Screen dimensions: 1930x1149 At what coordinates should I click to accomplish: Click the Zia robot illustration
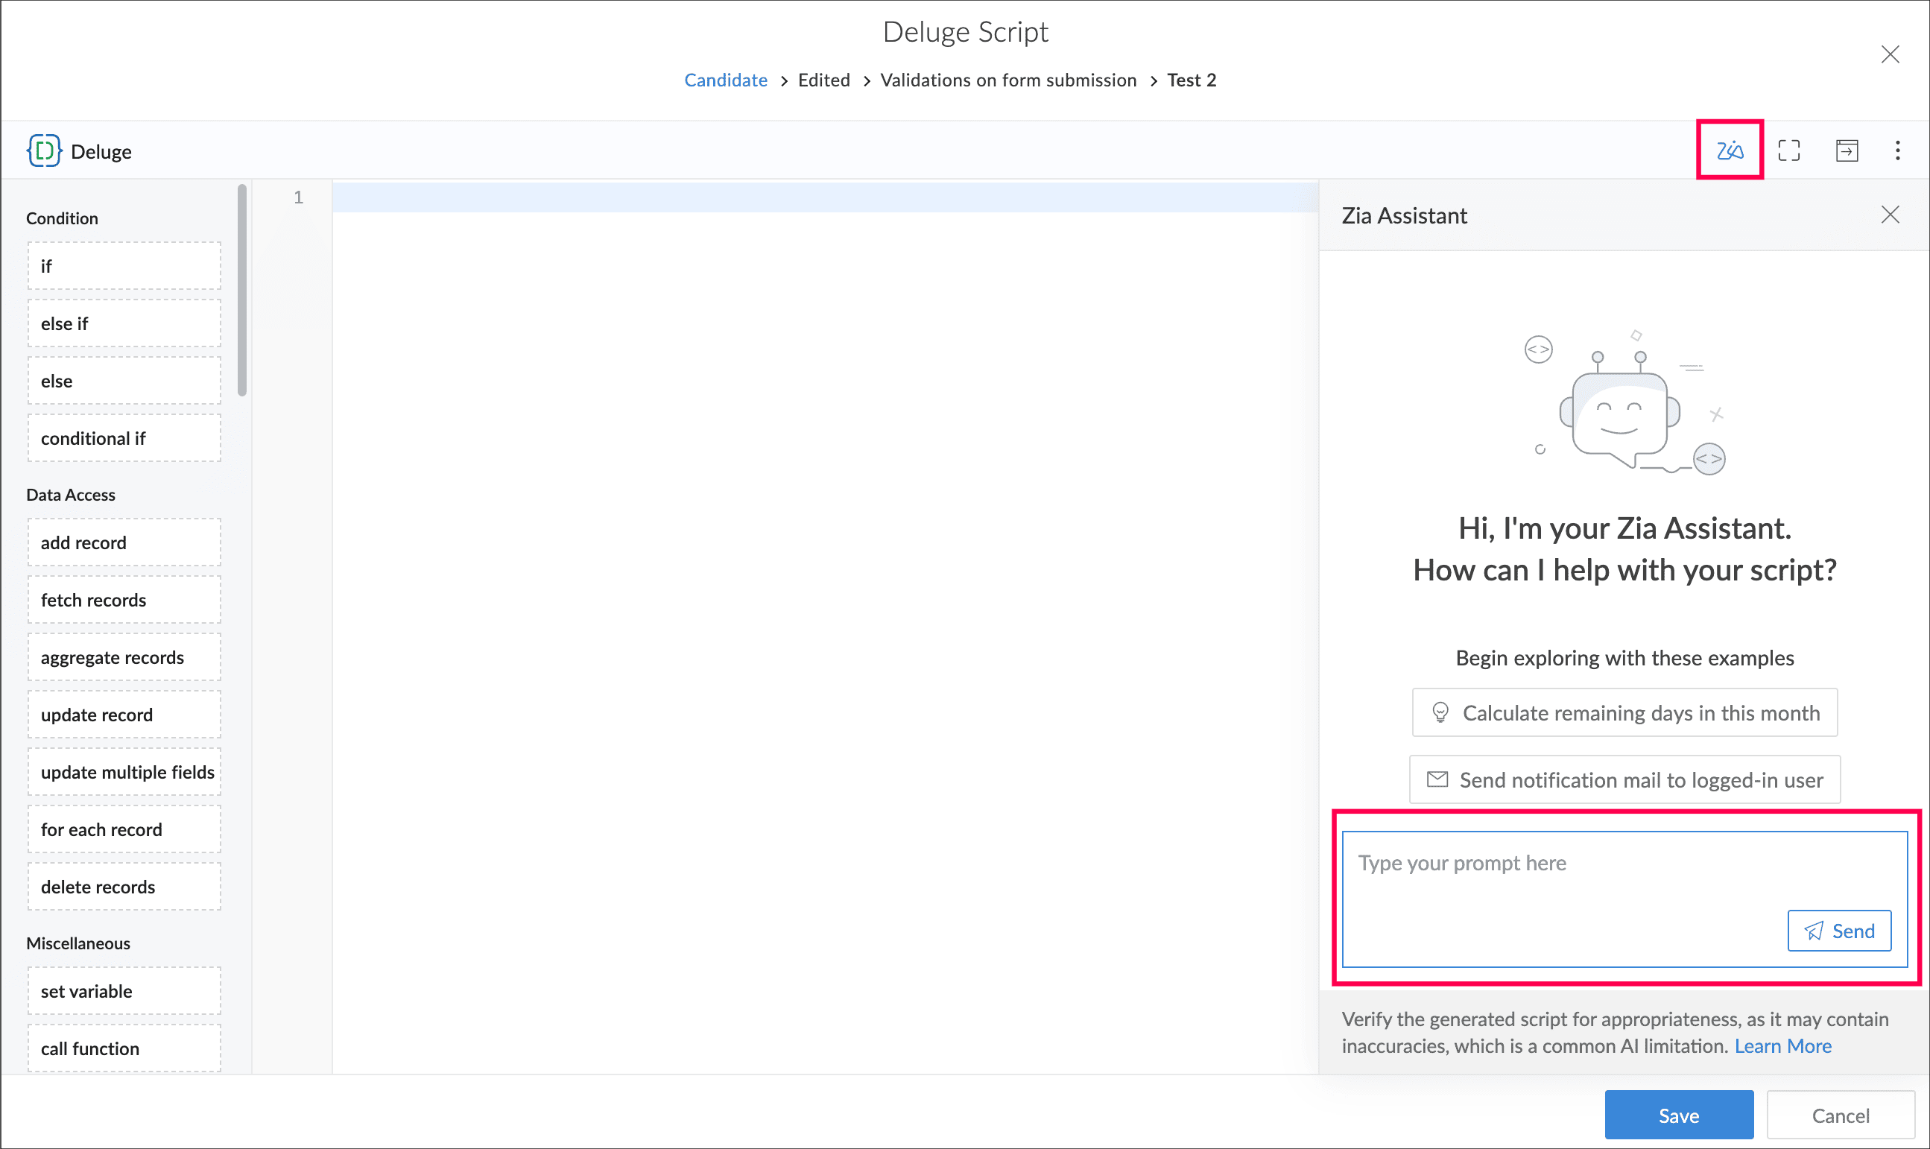[1624, 402]
